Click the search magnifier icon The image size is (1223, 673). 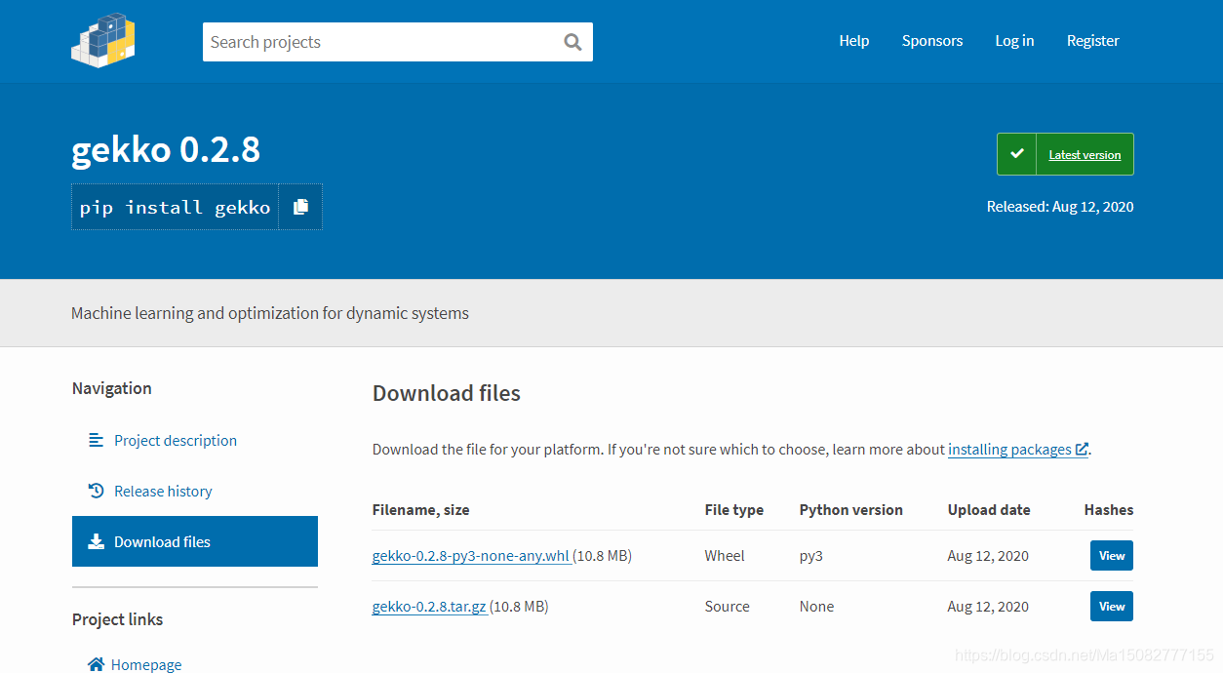point(572,42)
